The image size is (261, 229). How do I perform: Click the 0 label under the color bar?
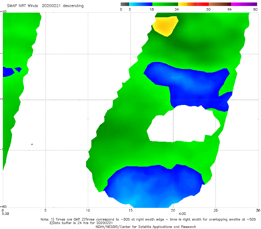[x=121, y=9]
